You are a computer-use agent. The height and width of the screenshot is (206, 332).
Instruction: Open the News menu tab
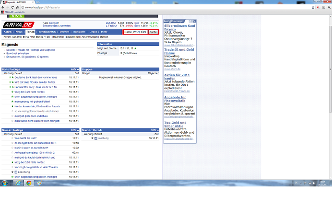click(x=19, y=32)
